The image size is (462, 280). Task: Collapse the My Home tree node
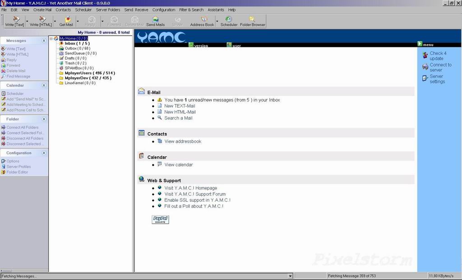(x=51, y=39)
